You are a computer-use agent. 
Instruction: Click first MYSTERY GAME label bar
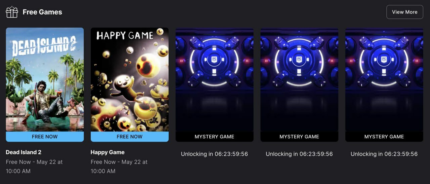tap(214, 137)
